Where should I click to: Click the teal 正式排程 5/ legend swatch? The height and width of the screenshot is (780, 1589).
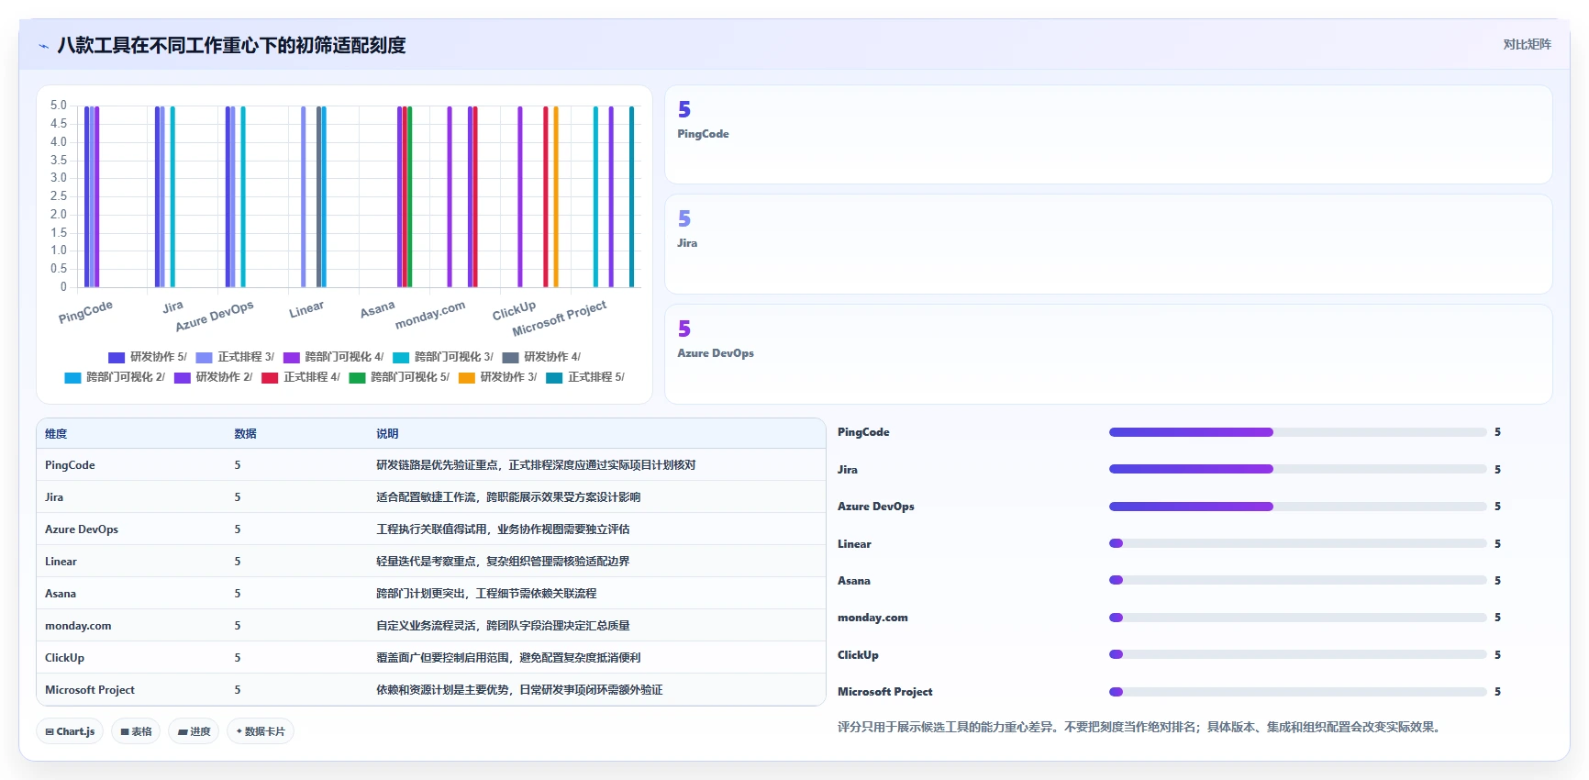554,377
